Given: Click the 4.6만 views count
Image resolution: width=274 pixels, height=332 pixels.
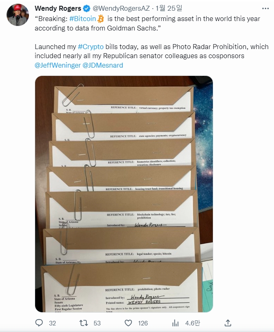Looking at the screenshot, I should coord(193,323).
